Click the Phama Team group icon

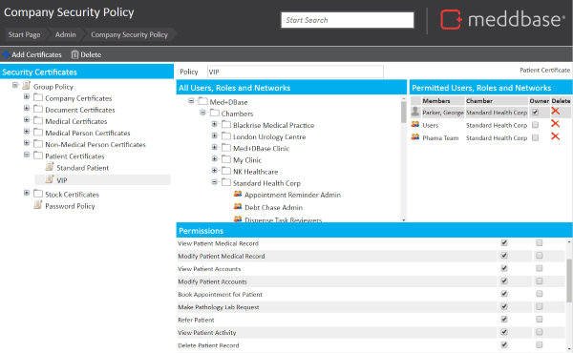(415, 136)
